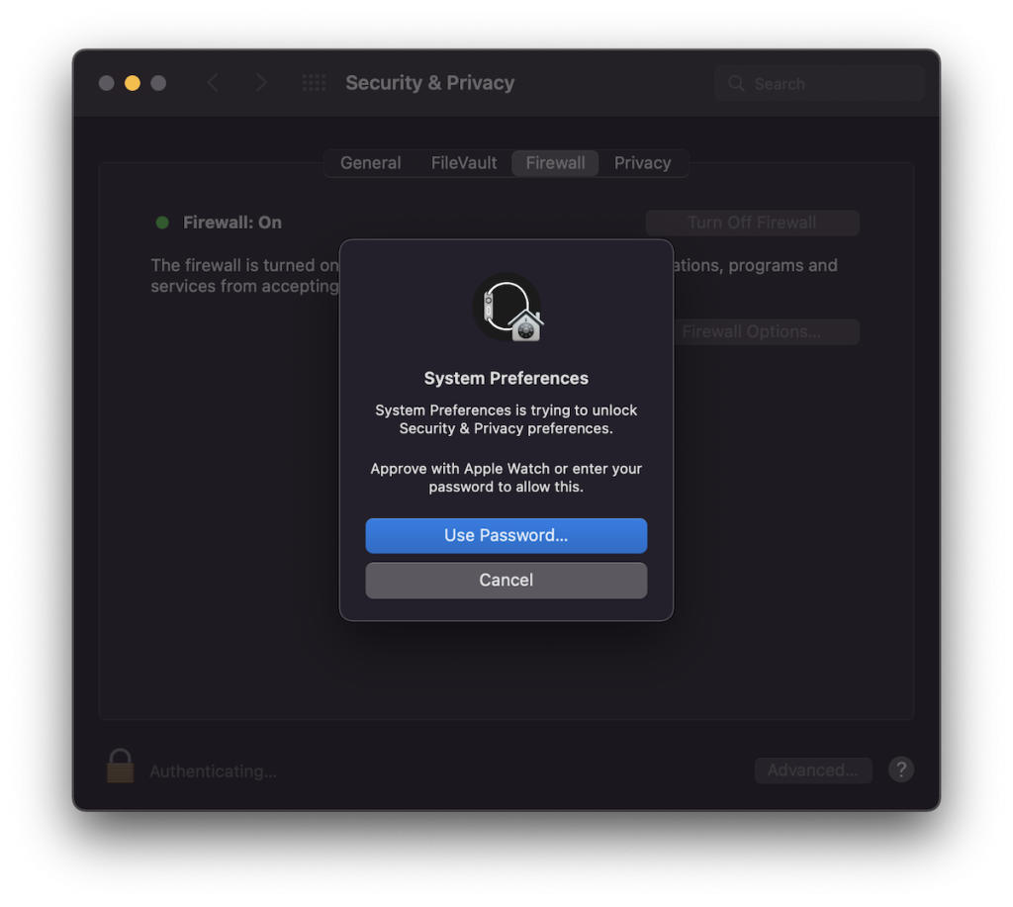Choose Use Password… in the dialog
1013x907 pixels.
(506, 535)
